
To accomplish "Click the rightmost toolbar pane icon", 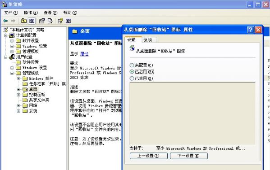I will click(x=68, y=21).
